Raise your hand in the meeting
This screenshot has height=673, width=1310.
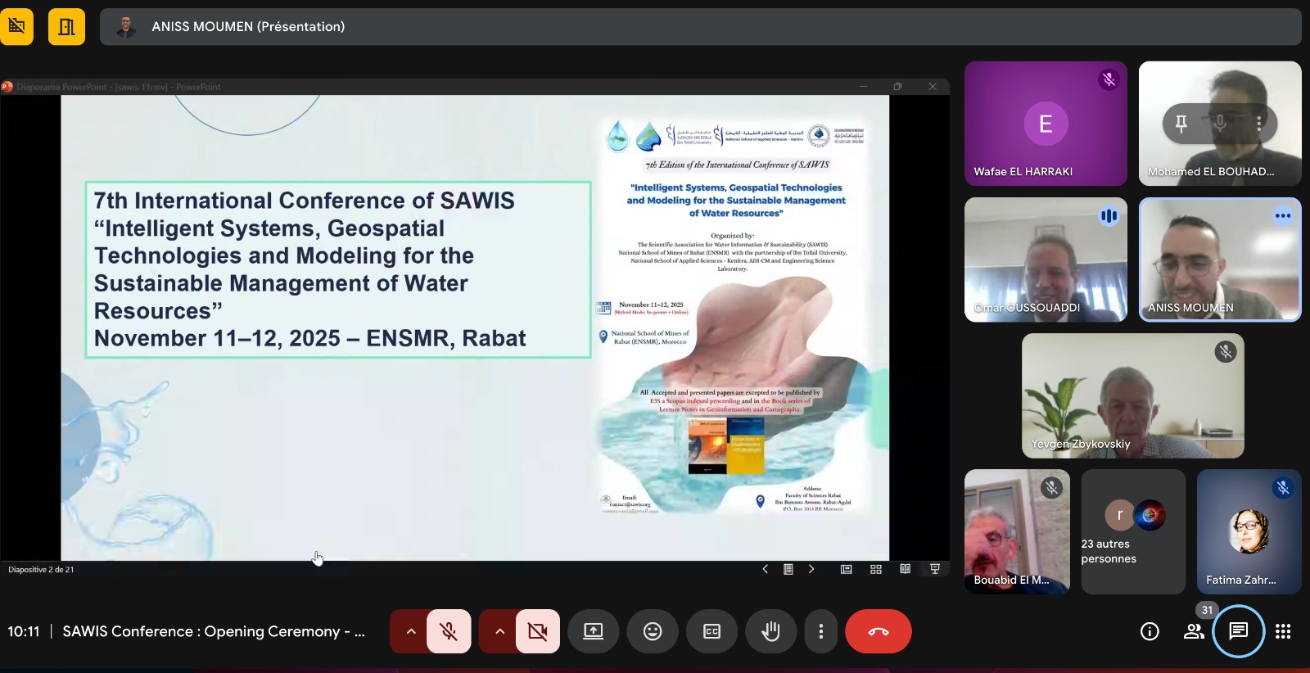[770, 631]
